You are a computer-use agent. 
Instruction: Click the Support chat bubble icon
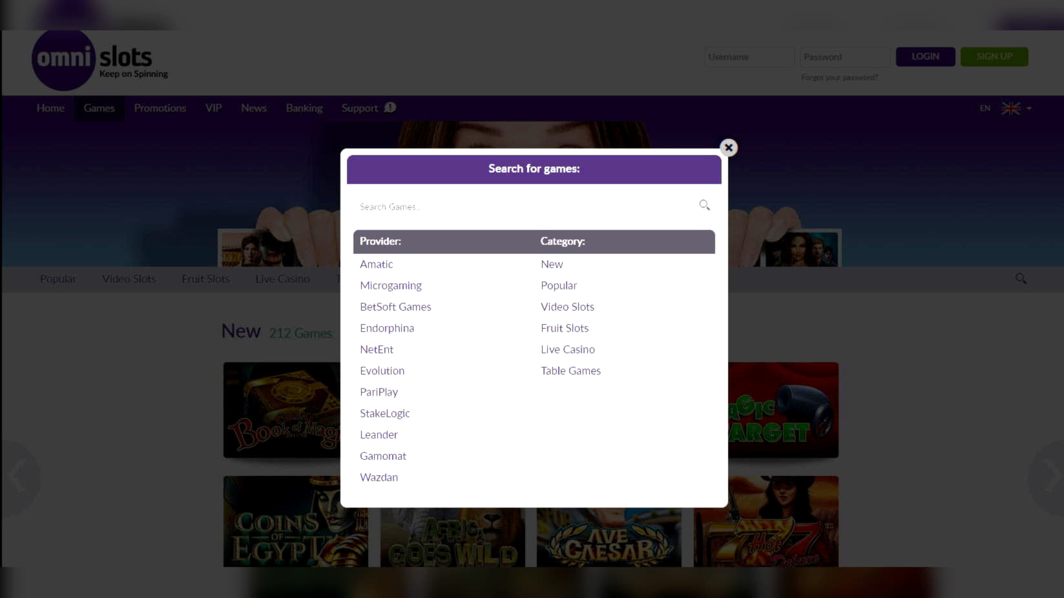[x=390, y=107]
